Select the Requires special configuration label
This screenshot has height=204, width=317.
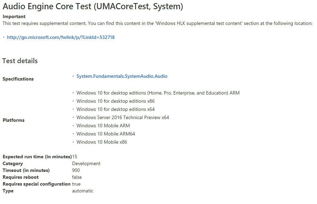click(x=36, y=184)
